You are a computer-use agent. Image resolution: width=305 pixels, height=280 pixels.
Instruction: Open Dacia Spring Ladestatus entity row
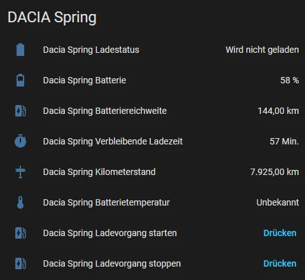[152, 50]
